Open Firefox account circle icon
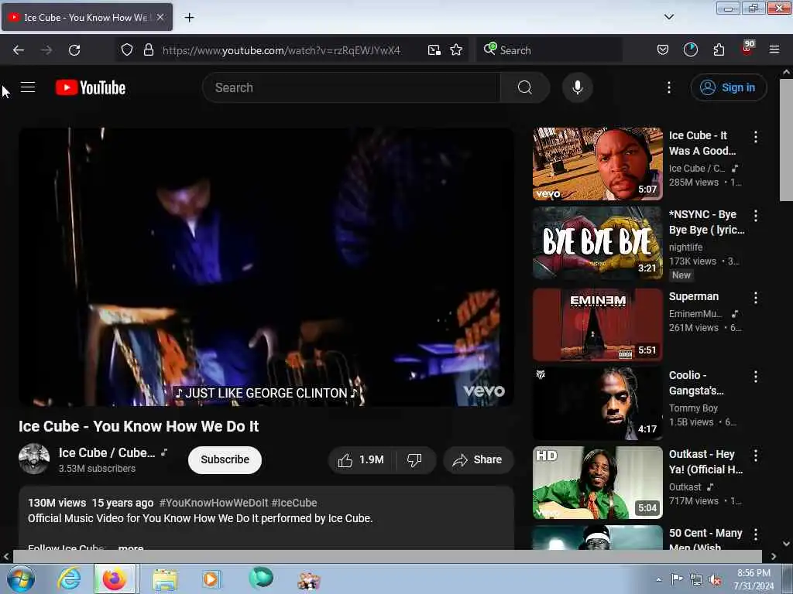Viewport: 793px width, 594px height. 690,50
